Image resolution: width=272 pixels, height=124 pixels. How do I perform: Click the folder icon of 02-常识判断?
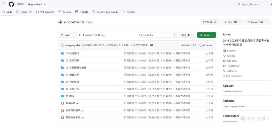click(x=63, y=60)
